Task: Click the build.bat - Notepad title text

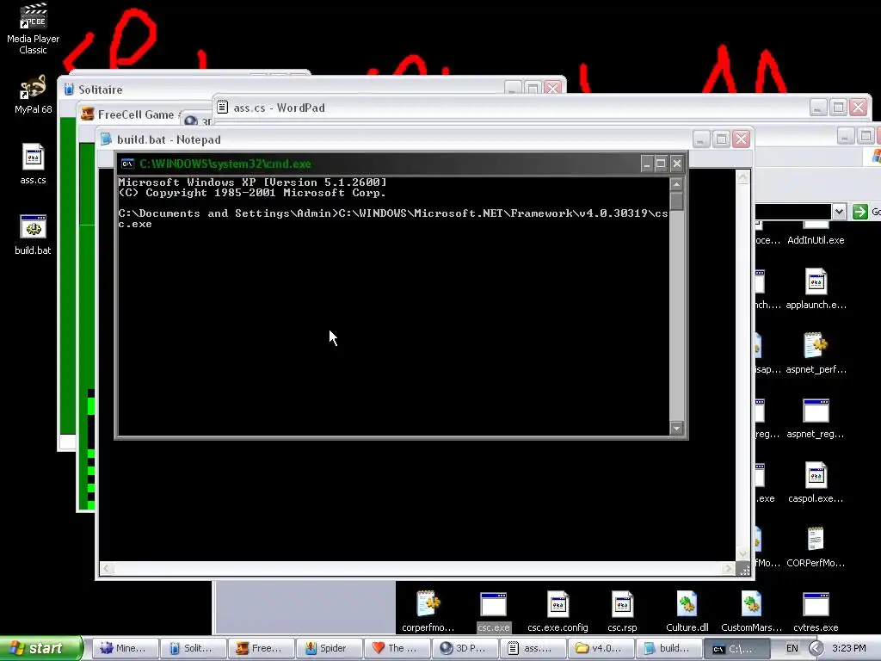Action: (x=169, y=139)
